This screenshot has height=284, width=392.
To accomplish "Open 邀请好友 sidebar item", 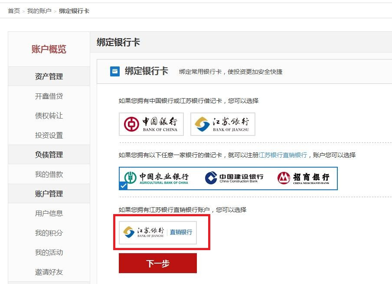I will click(49, 272).
